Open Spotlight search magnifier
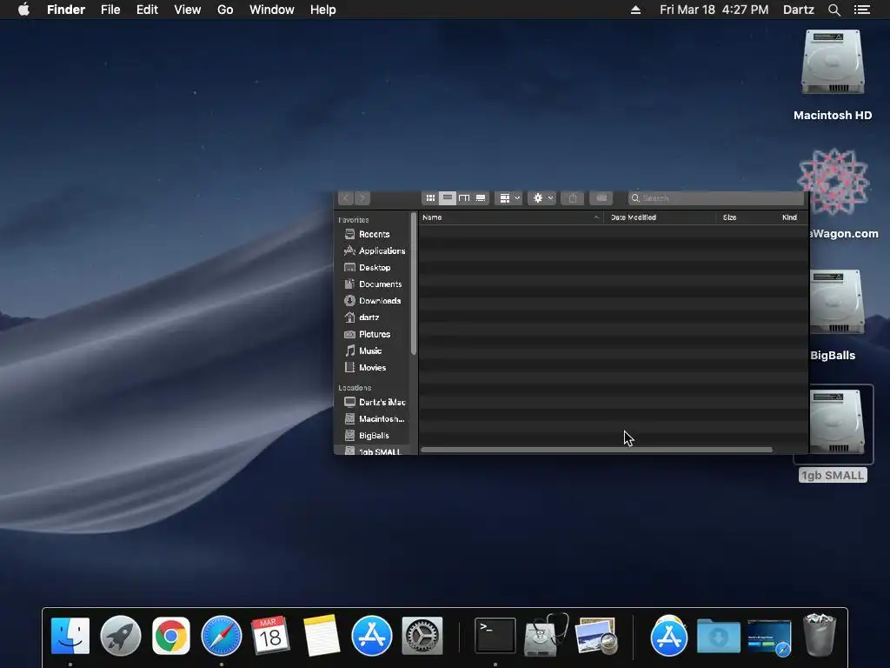The width and height of the screenshot is (890, 668). tap(834, 10)
